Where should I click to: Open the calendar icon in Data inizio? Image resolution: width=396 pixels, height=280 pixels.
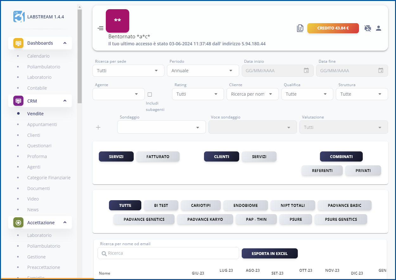[306, 70]
